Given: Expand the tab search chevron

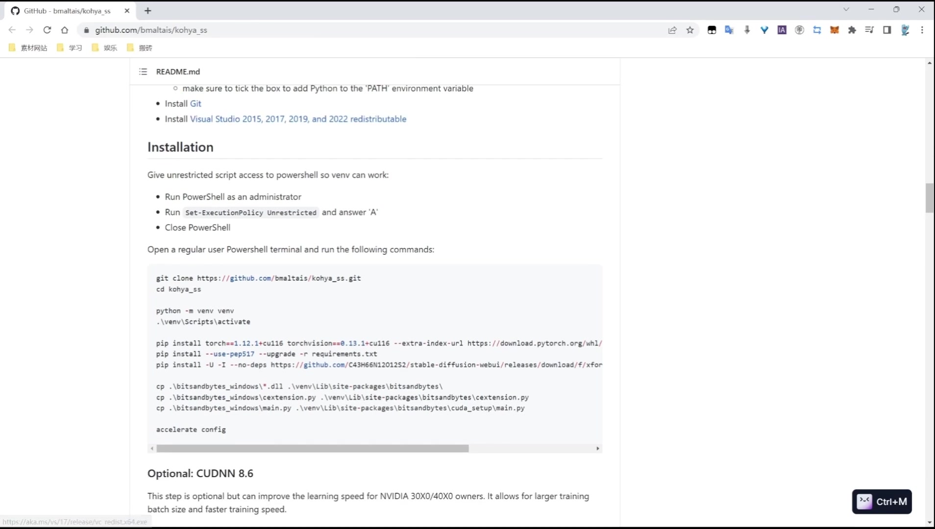Looking at the screenshot, I should (846, 9).
